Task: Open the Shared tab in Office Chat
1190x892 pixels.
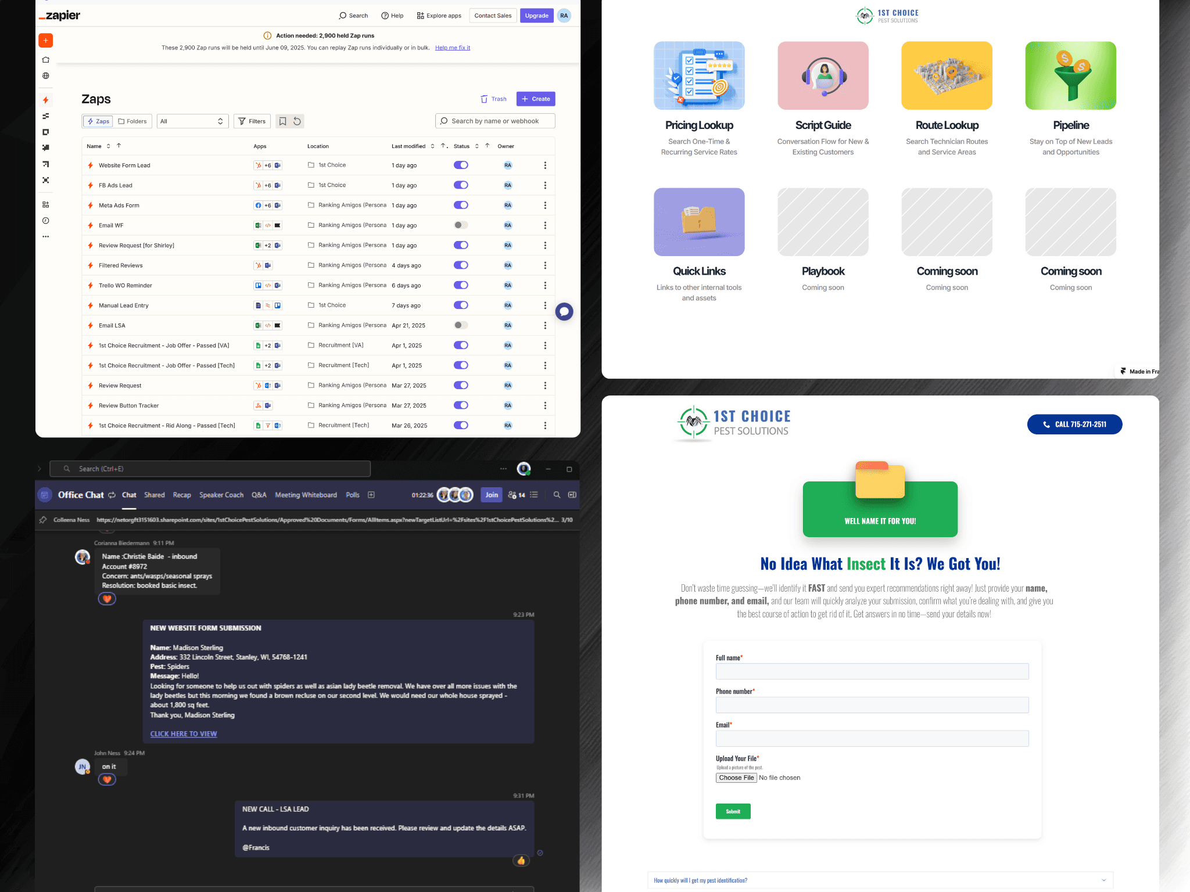Action: (155, 495)
